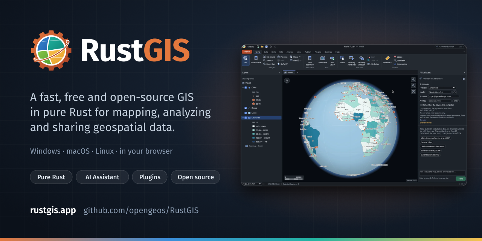Select the World map view tab

pyautogui.click(x=289, y=72)
